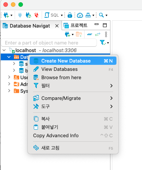Image resolution: width=142 pixels, height=170 pixels.
Task: Switch to the 프로젝트 tab
Action: point(76,26)
